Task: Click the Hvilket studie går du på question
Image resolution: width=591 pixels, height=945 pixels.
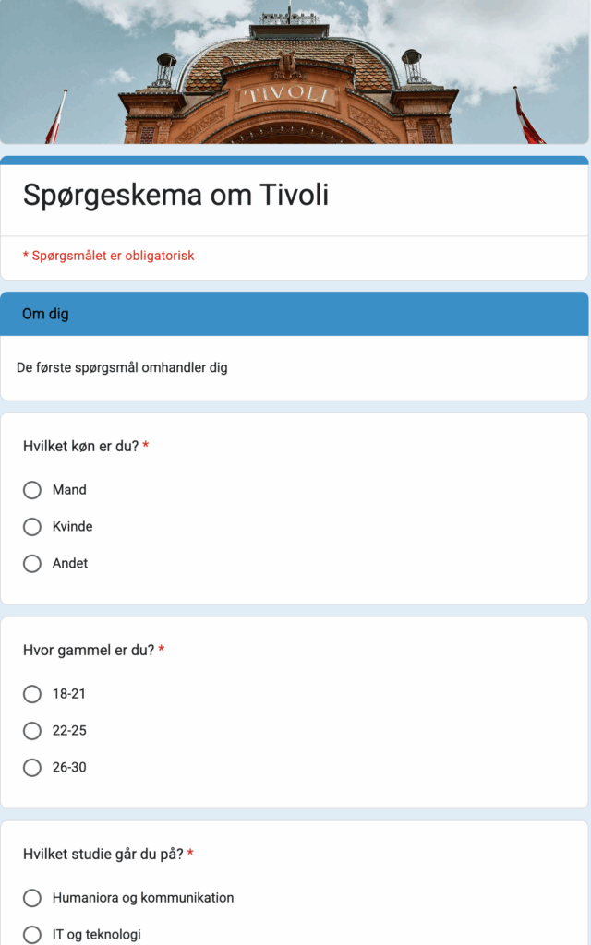Action: (103, 854)
